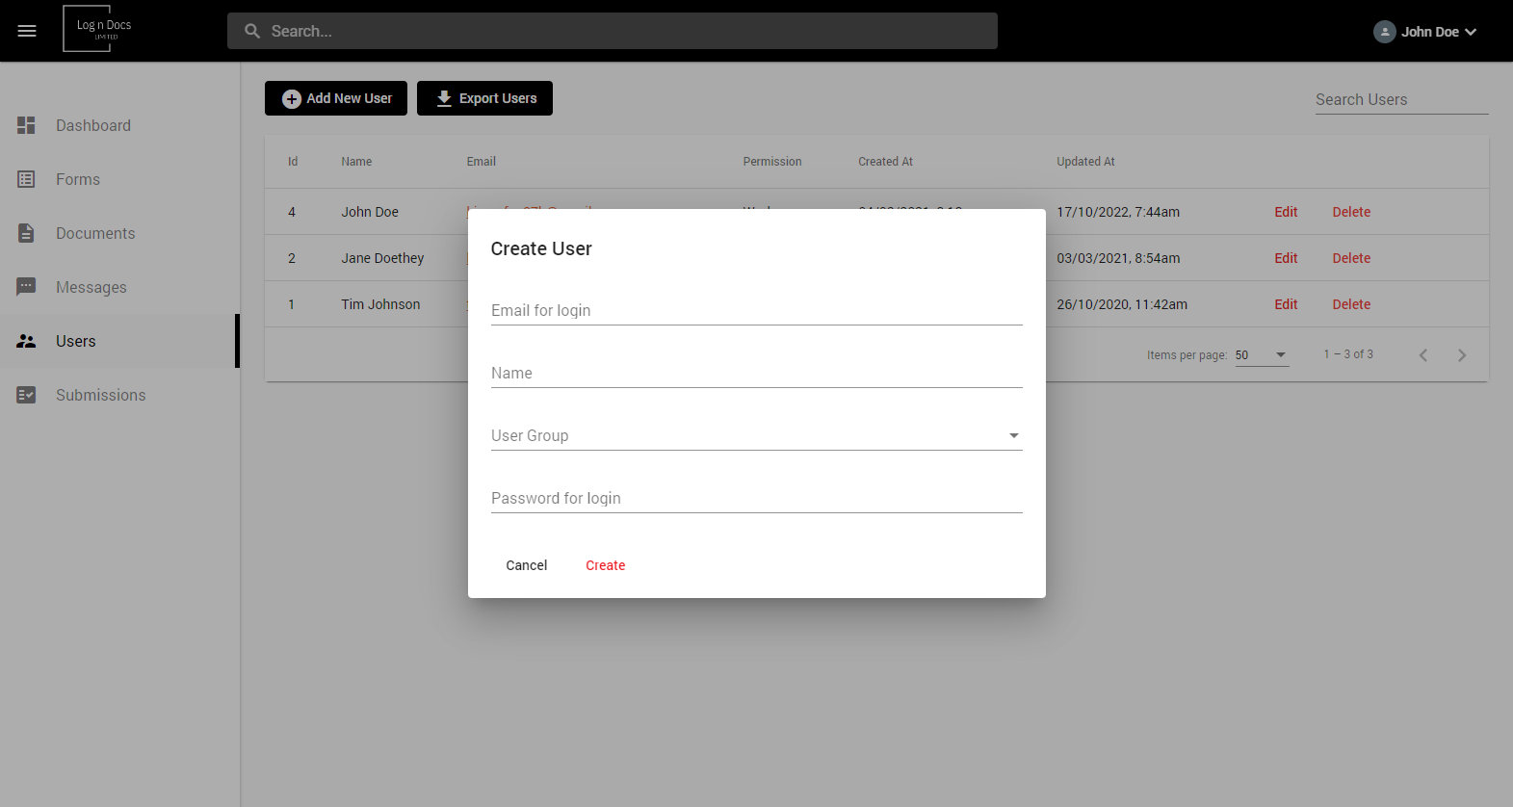
Task: Click Export Users button
Action: click(x=484, y=98)
